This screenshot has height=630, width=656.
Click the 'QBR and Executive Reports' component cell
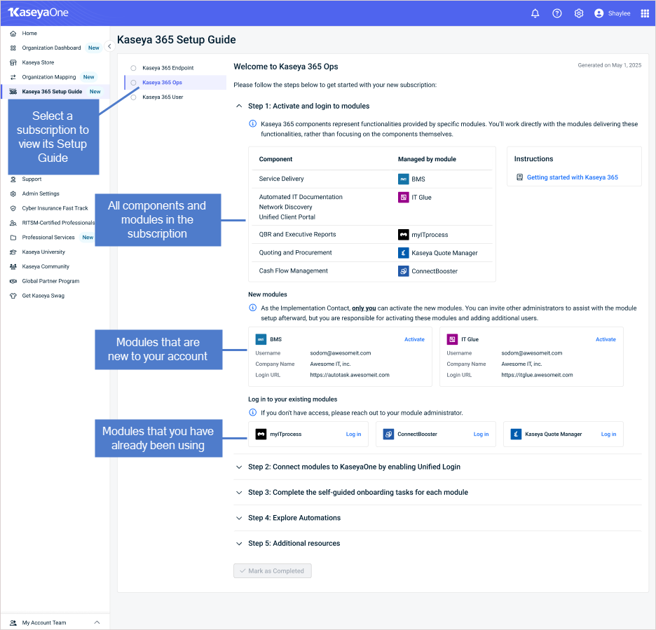tap(297, 235)
